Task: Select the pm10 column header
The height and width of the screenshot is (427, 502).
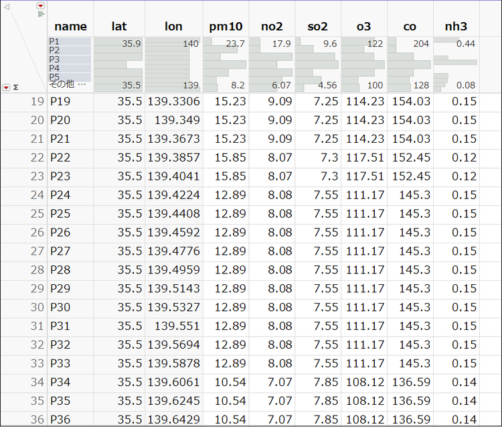Action: tap(226, 26)
